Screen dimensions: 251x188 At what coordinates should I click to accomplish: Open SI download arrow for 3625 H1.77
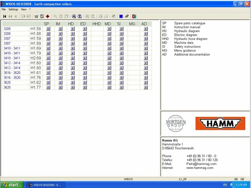[122, 88]
